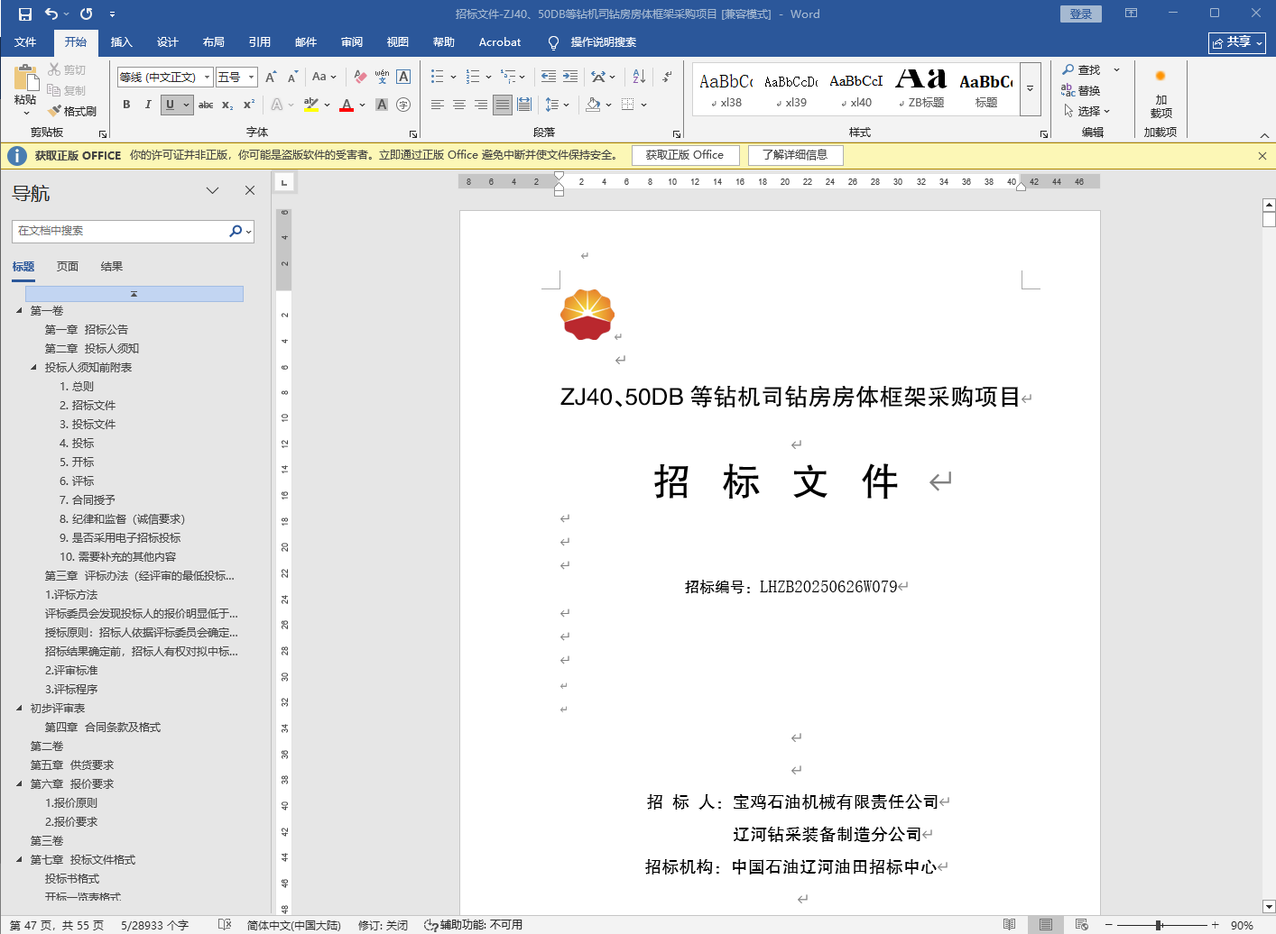Click the 加载项 add-ins icon
1276x934 pixels.
(x=1160, y=93)
